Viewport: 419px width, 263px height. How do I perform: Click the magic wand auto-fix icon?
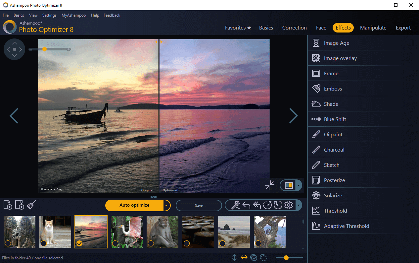236,205
